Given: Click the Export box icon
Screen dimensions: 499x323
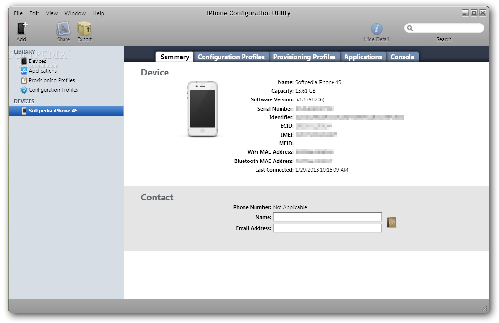Looking at the screenshot, I should [84, 28].
